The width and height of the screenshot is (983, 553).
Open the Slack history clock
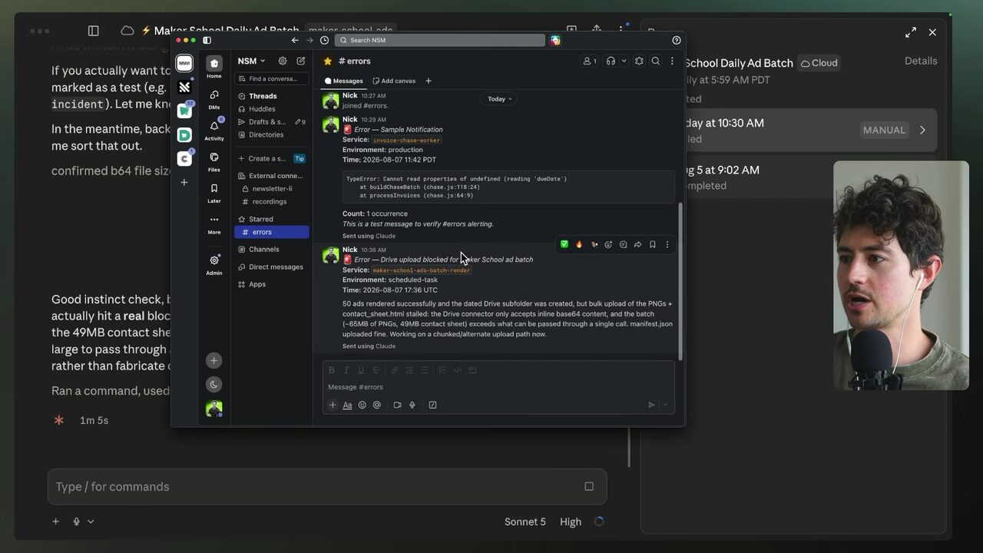324,40
